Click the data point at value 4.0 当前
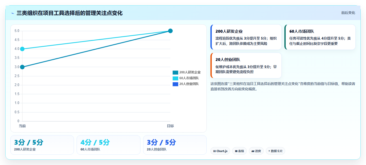366x165 pixels. click(22, 49)
